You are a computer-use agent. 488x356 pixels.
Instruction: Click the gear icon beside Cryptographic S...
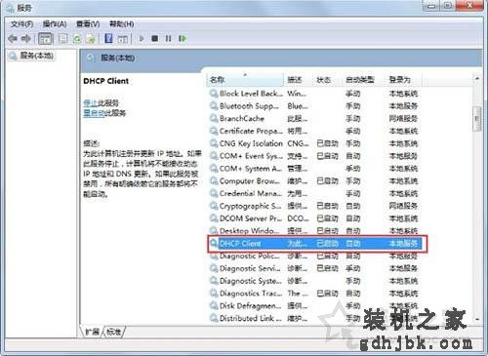(x=214, y=206)
